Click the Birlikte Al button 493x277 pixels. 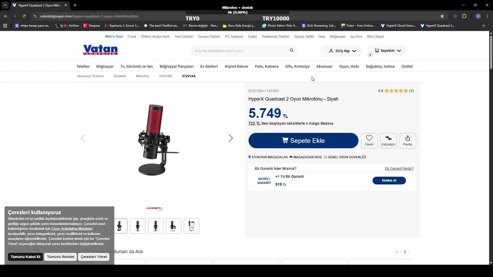389,180
